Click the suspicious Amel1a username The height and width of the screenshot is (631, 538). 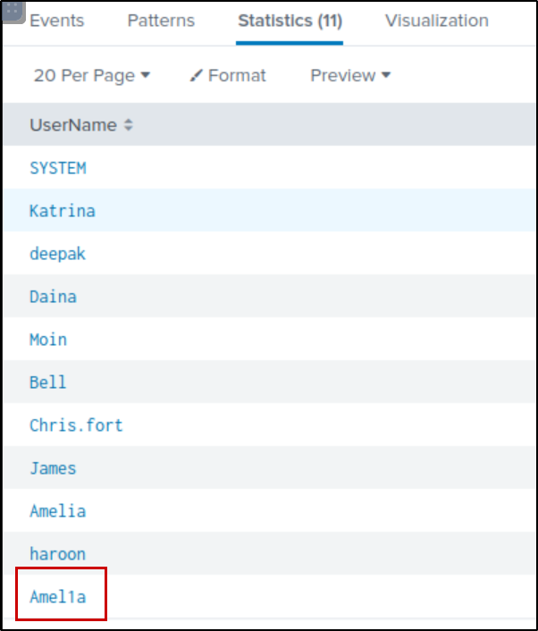click(58, 596)
